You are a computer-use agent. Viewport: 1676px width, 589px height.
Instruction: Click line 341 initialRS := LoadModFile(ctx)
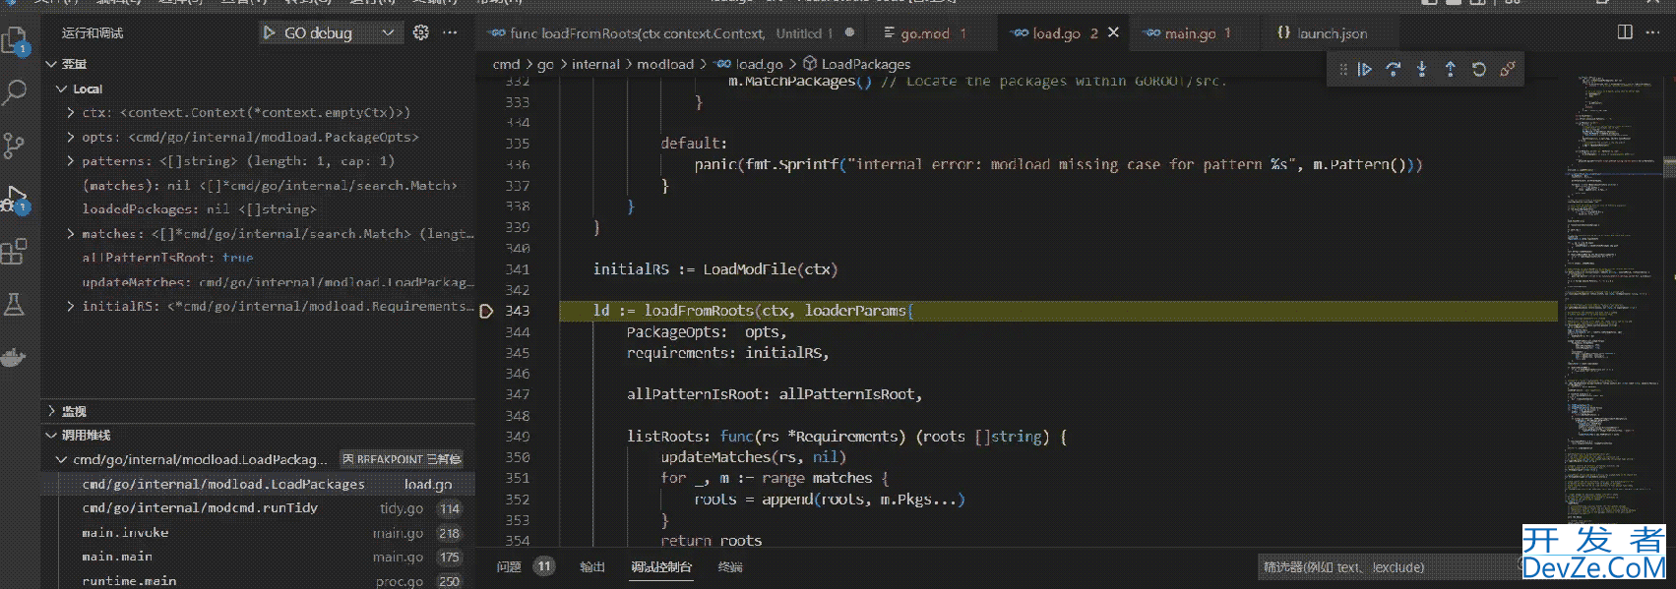click(715, 268)
